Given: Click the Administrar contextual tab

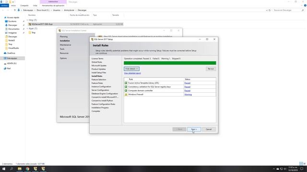Looking at the screenshot, I should tap(53, 2).
